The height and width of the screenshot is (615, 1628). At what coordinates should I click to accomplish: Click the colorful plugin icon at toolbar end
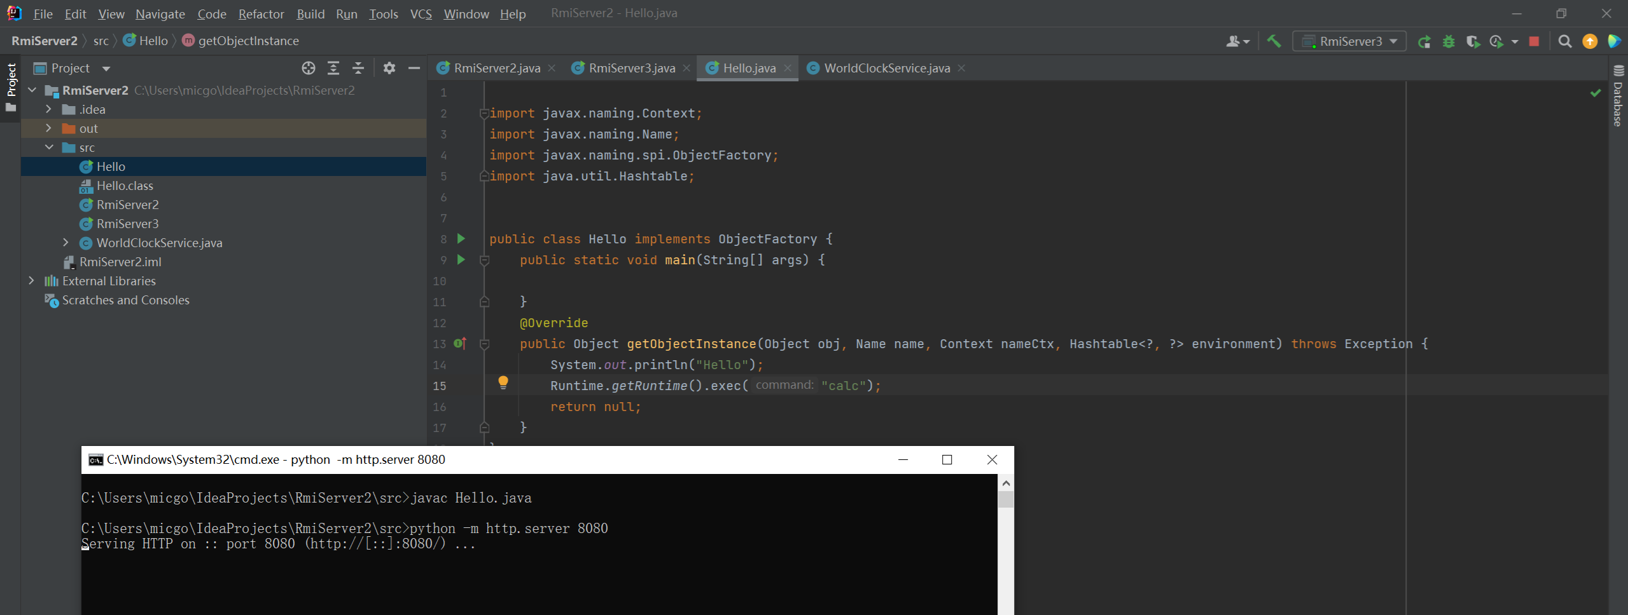pyautogui.click(x=1614, y=41)
